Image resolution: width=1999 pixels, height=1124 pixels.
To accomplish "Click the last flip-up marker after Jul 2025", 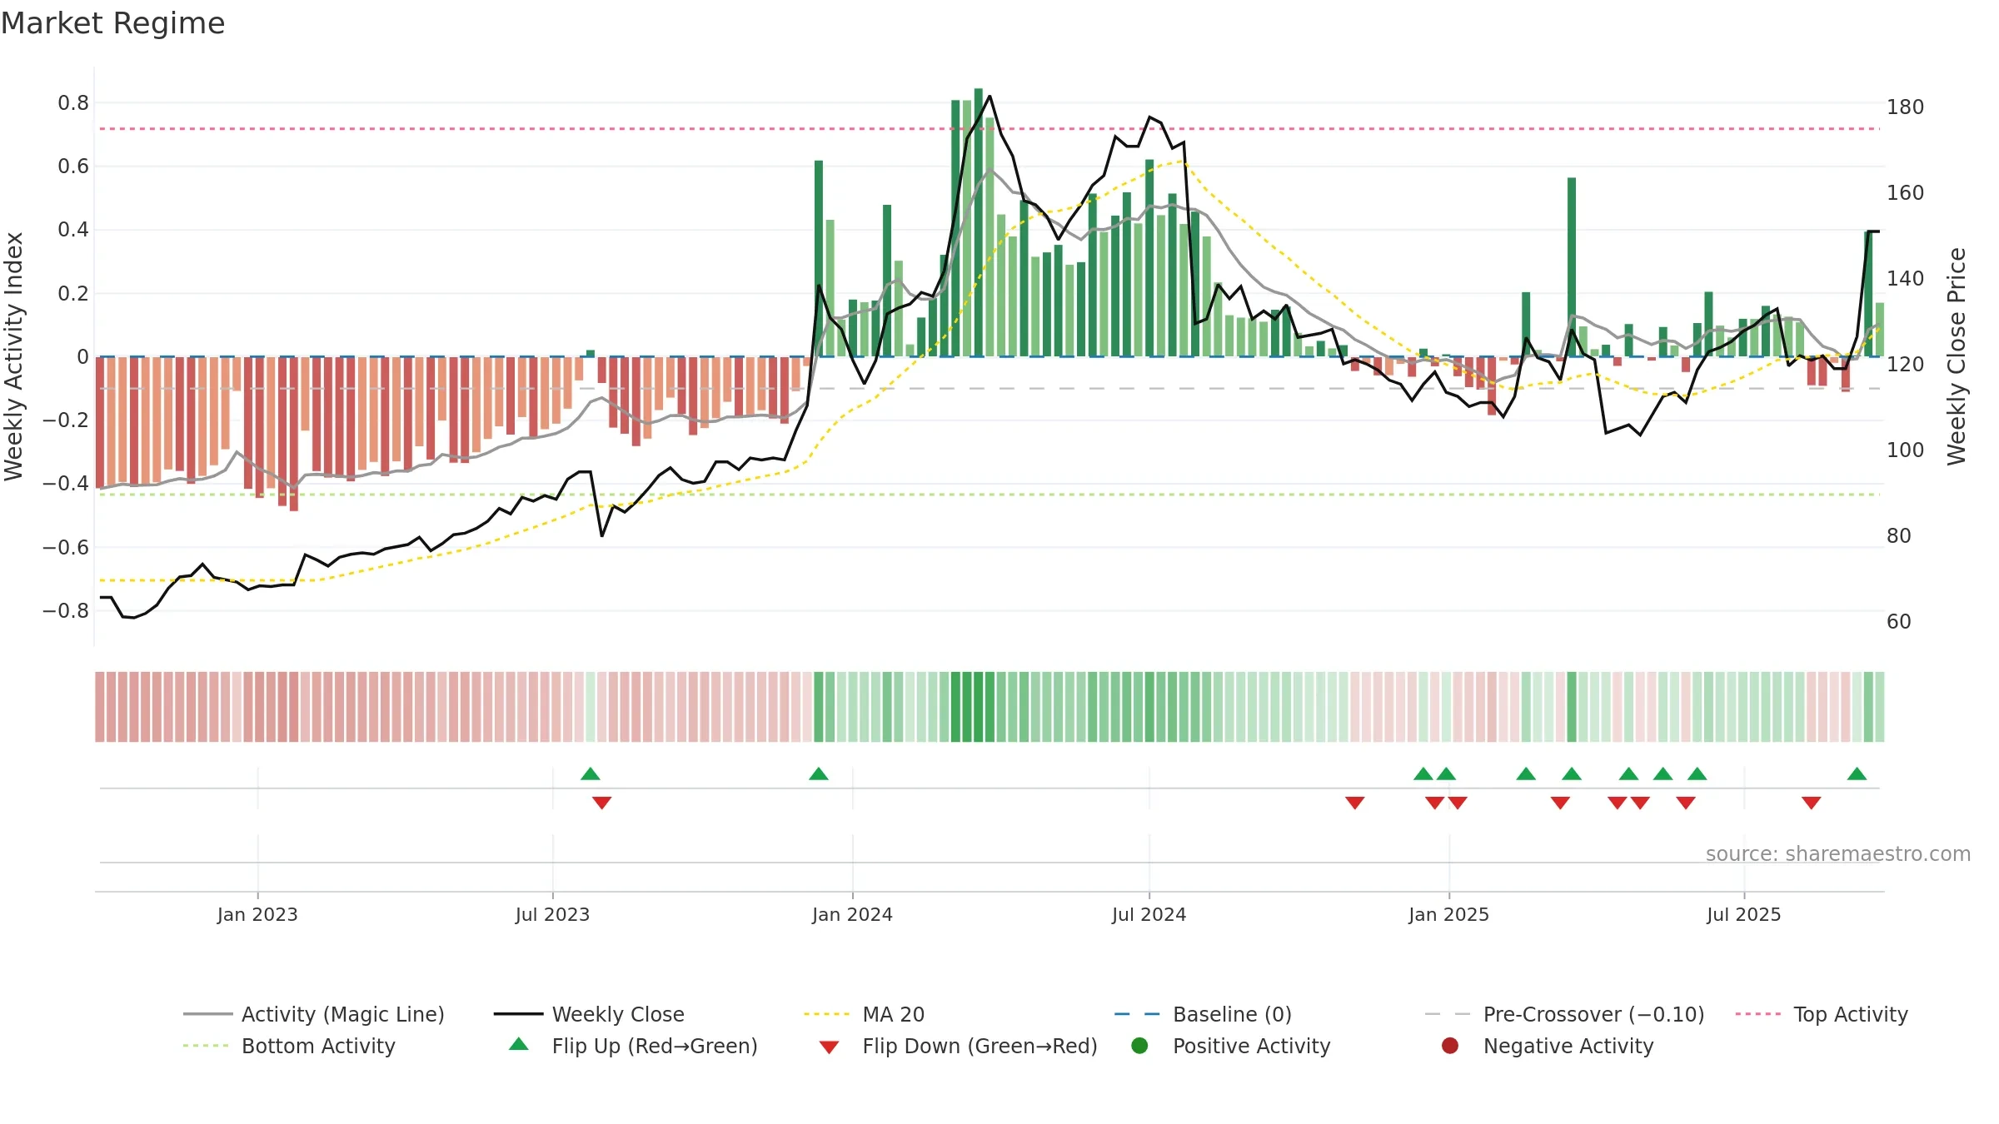I will coord(1857,774).
